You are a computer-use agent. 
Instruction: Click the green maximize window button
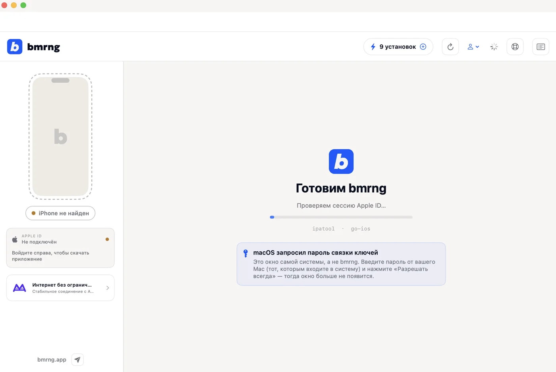pos(23,5)
